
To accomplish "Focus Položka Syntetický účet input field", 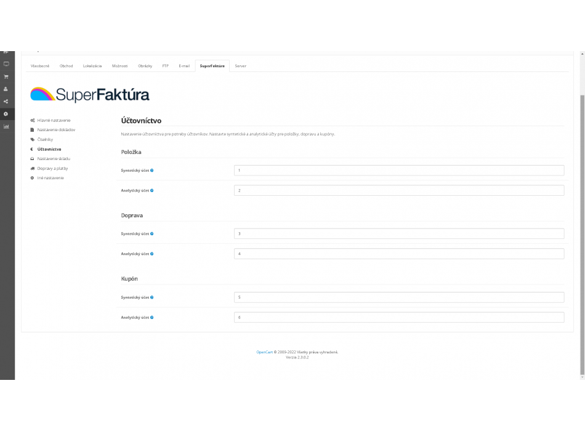I will point(399,171).
